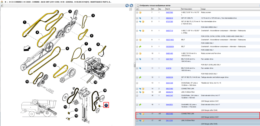Open part number 84057085 link

click(170, 12)
